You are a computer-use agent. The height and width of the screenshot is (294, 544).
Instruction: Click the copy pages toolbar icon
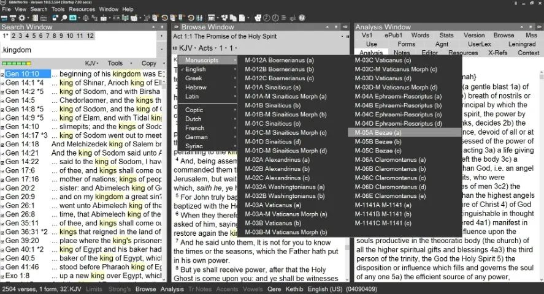click(x=232, y=18)
